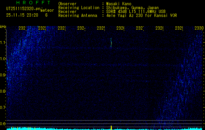Viewport: 205px width, 130px height.
Task: Click the 'Receiving Antenna' label
Action: pos(78,16)
